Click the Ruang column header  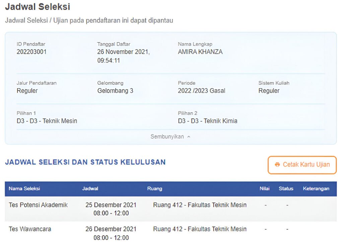154,189
